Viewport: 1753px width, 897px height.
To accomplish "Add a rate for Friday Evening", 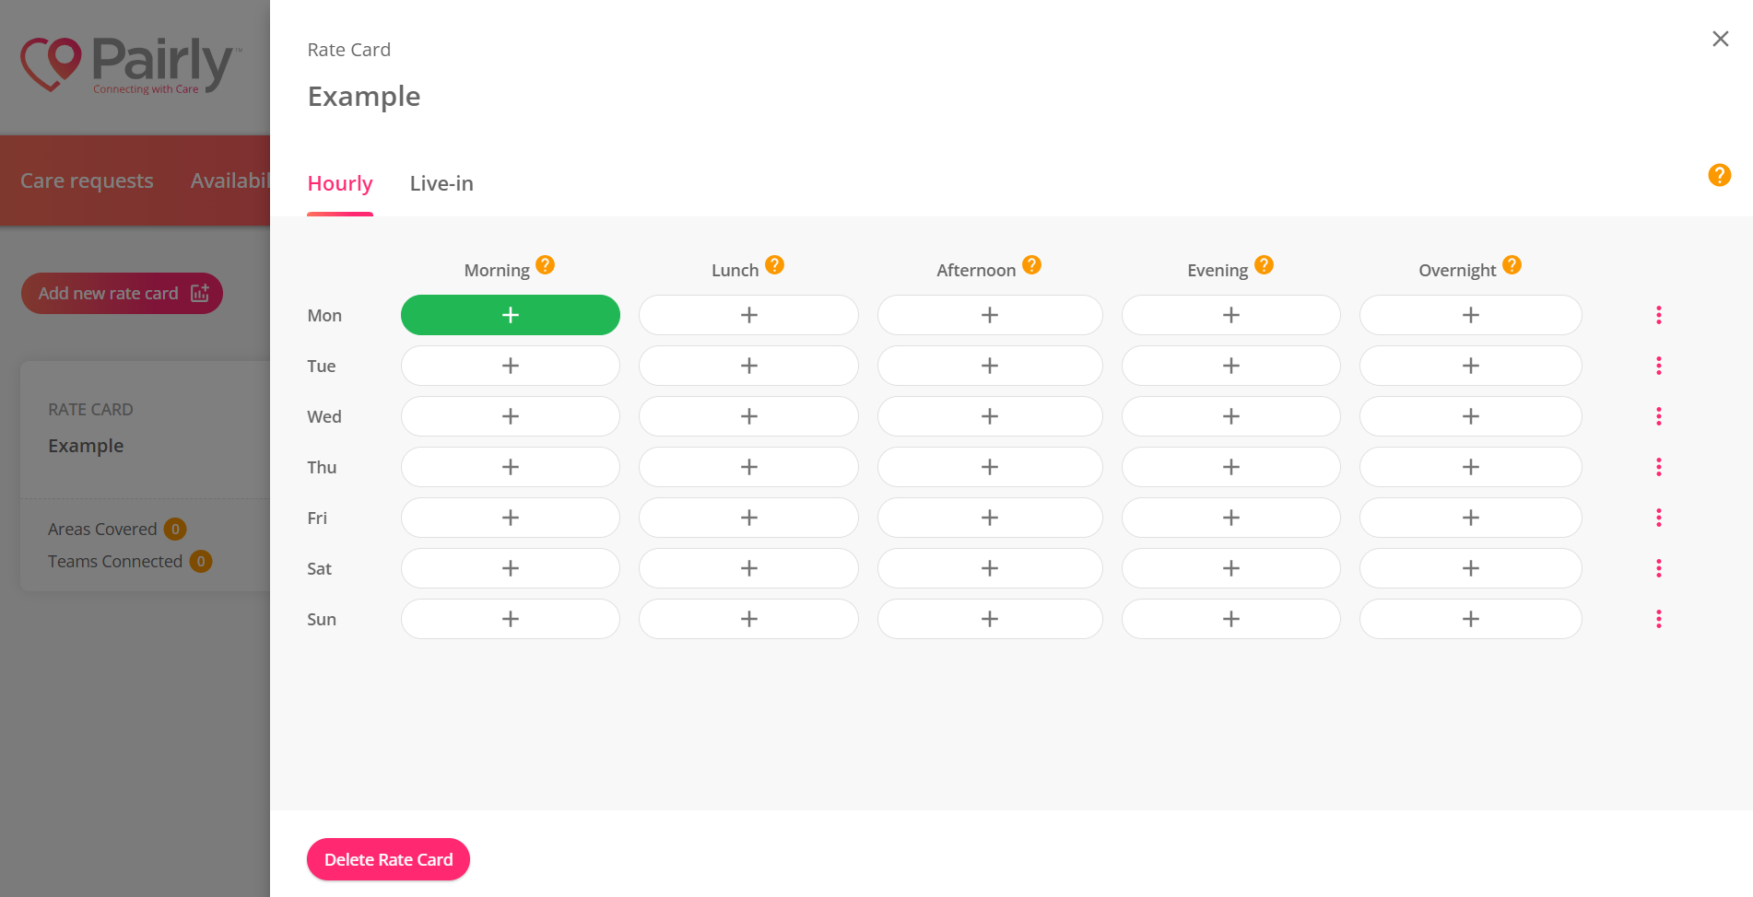I will pos(1230,518).
